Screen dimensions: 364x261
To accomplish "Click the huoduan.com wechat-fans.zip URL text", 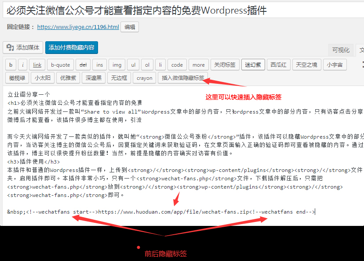I will tap(174, 212).
